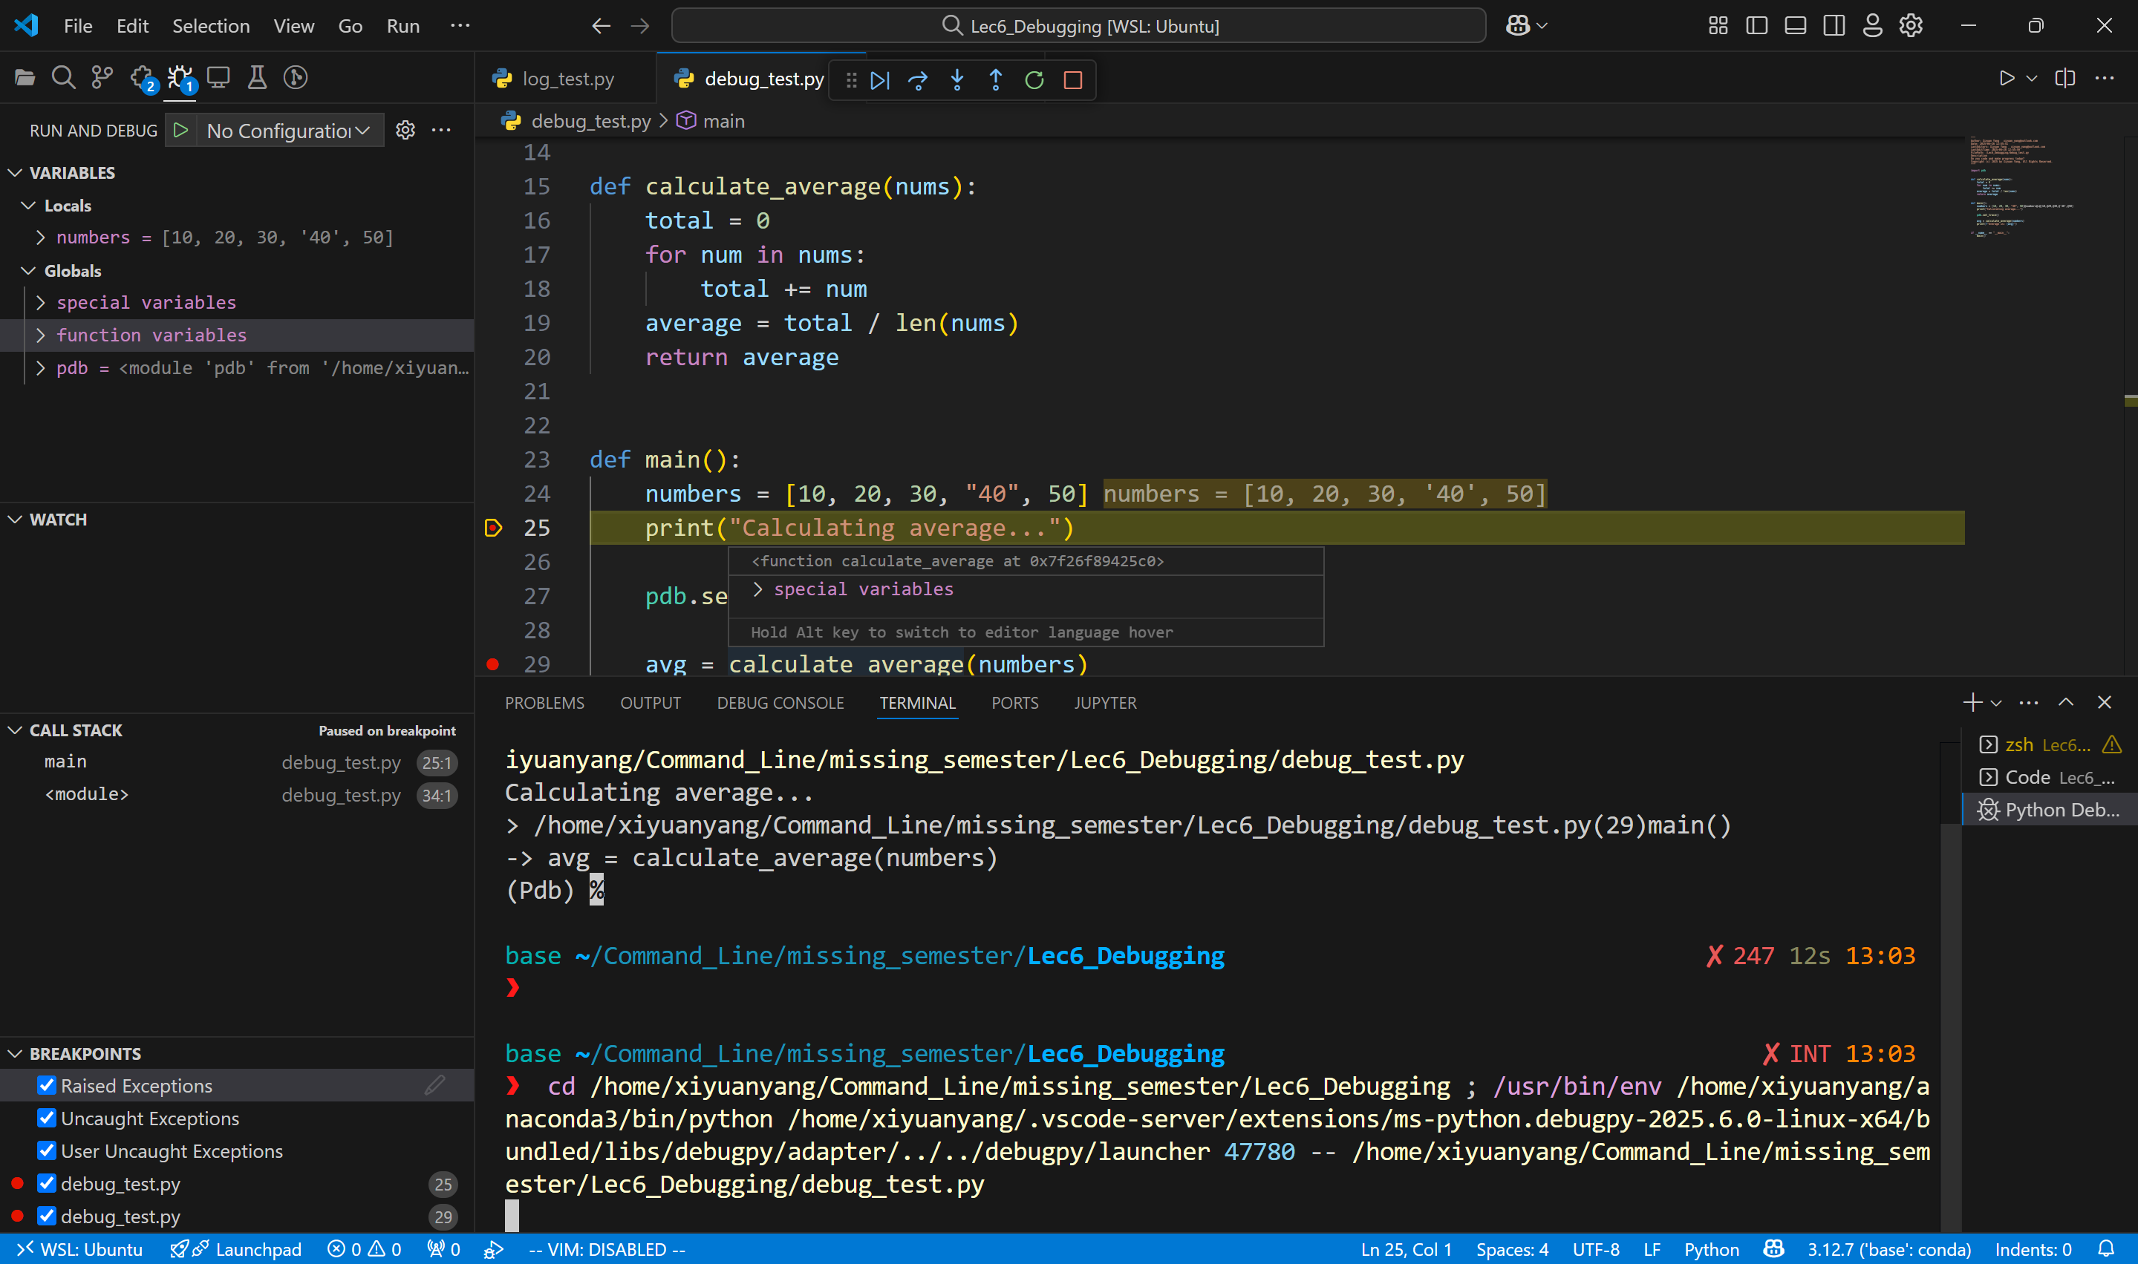The width and height of the screenshot is (2138, 1264).
Task: Disable breakpoint at debug_test.py line 25
Action: pyautogui.click(x=47, y=1183)
